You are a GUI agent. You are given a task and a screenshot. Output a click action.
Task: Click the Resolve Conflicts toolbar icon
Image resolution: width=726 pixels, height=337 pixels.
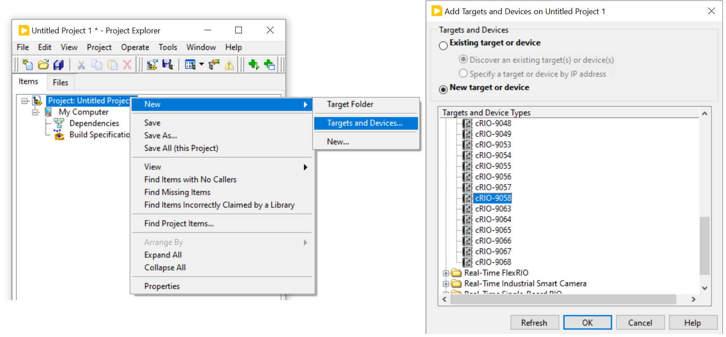[214, 65]
